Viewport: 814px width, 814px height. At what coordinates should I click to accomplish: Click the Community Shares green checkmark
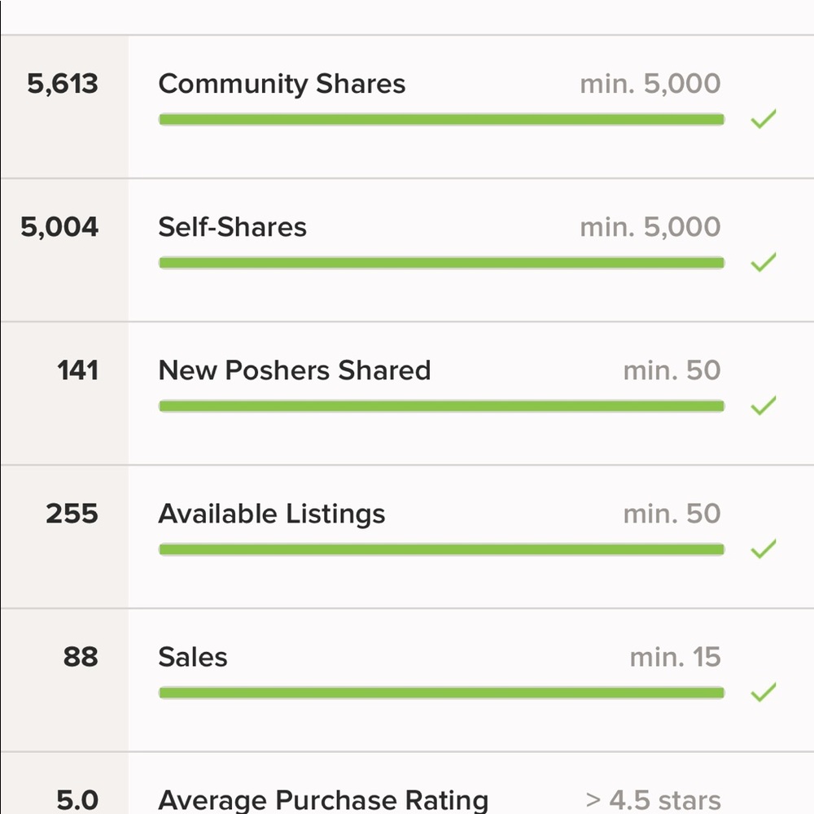point(764,119)
